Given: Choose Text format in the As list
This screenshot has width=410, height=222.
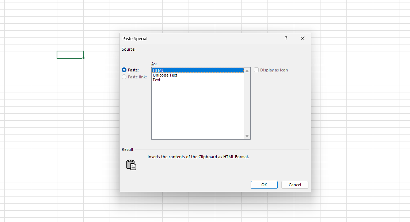Looking at the screenshot, I should pyautogui.click(x=198, y=80).
